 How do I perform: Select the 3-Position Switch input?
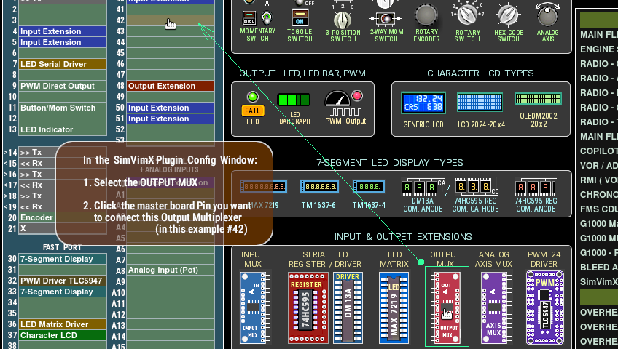pos(342,17)
